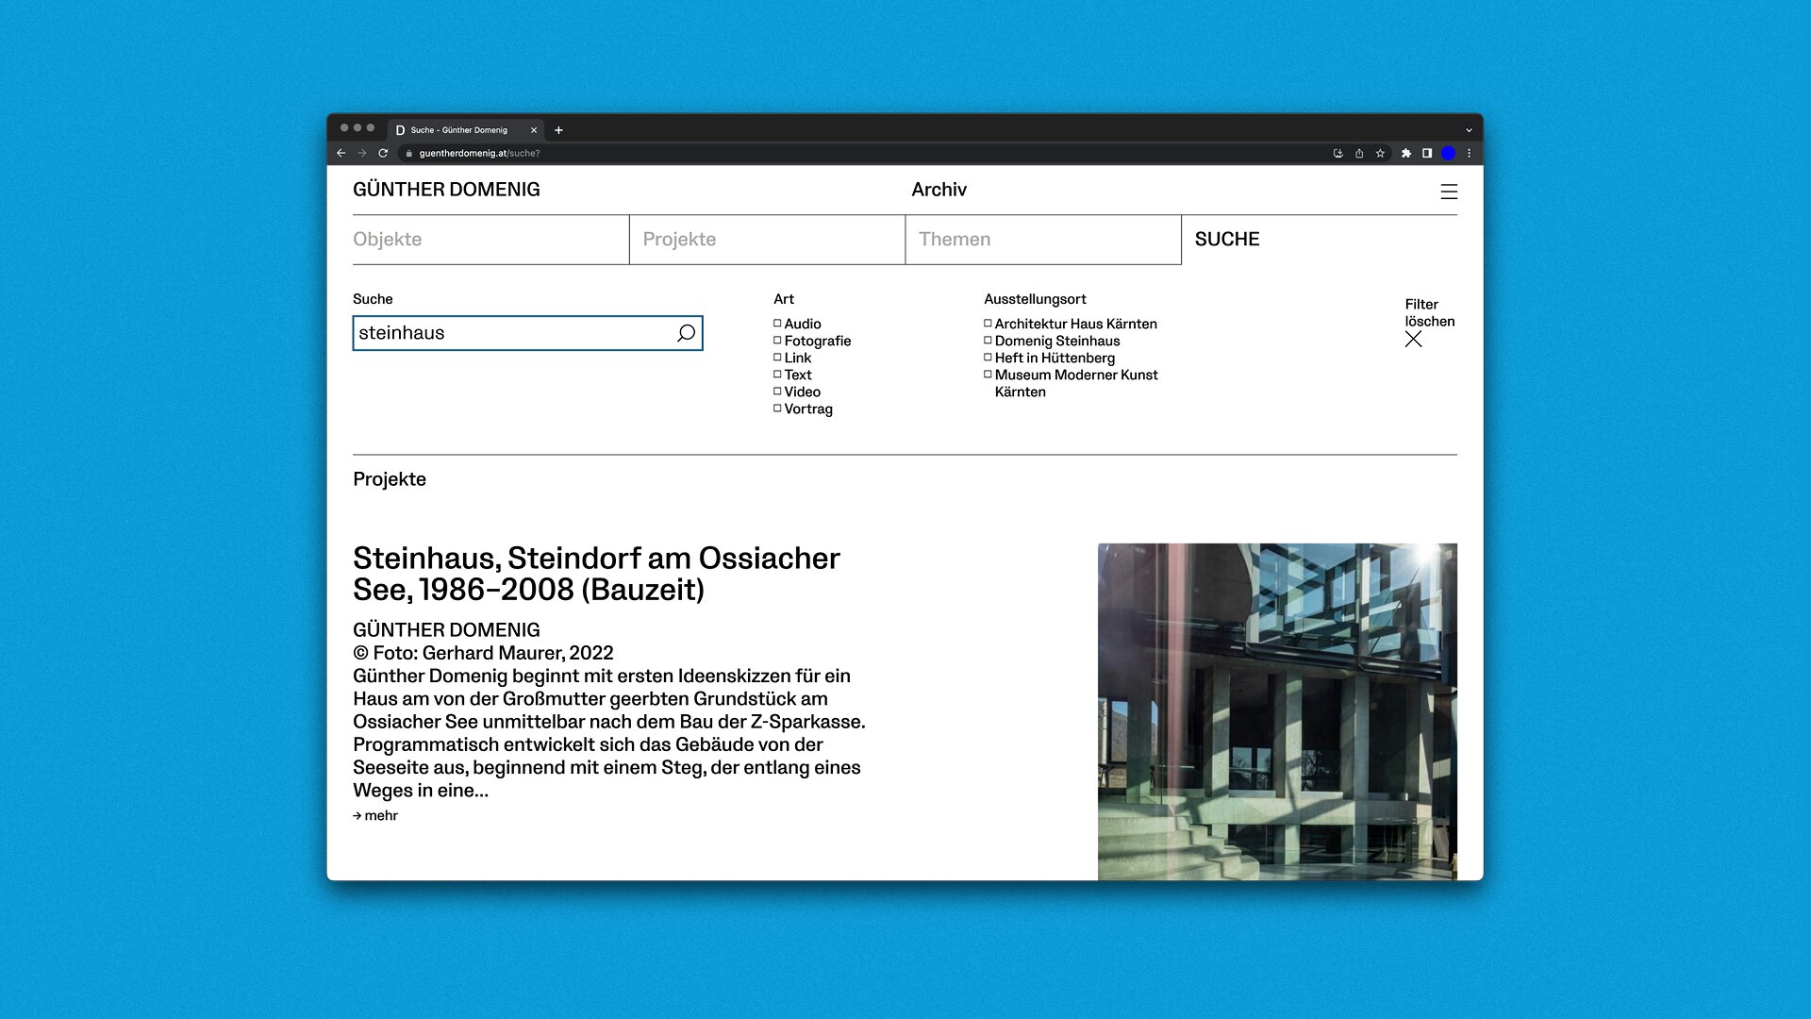Screen dimensions: 1811x1019
Task: Tick the Domenig Steinhaus location checkbox
Action: (x=988, y=341)
